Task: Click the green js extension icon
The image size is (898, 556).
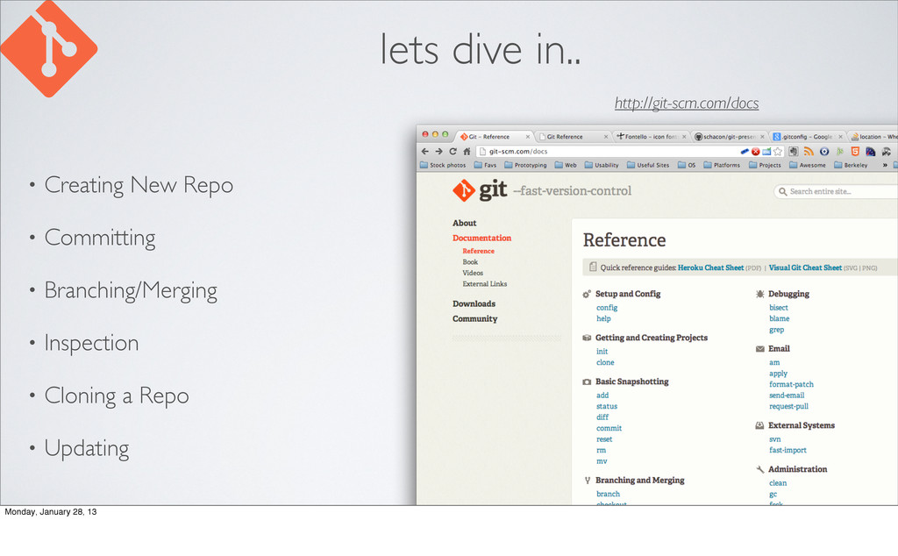Action: (839, 152)
